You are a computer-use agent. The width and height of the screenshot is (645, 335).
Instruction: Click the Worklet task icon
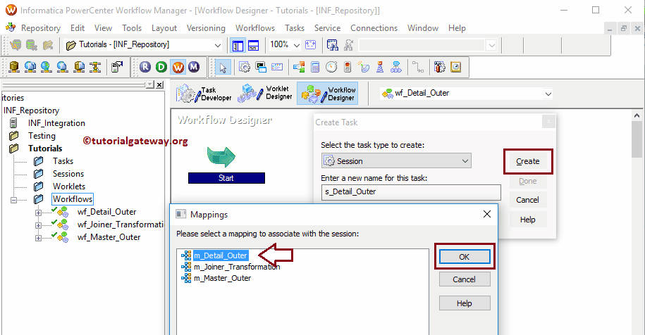point(396,67)
